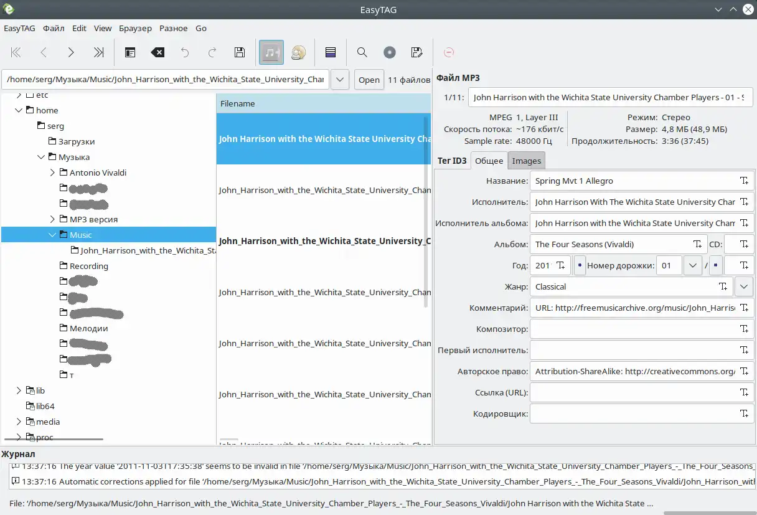The image size is (757, 515).
Task: Click the red stop icon in toolbar
Action: tap(448, 53)
